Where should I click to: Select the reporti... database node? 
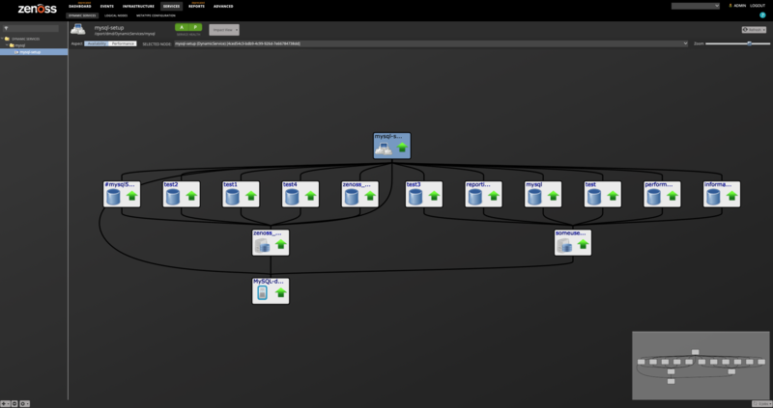pos(484,194)
